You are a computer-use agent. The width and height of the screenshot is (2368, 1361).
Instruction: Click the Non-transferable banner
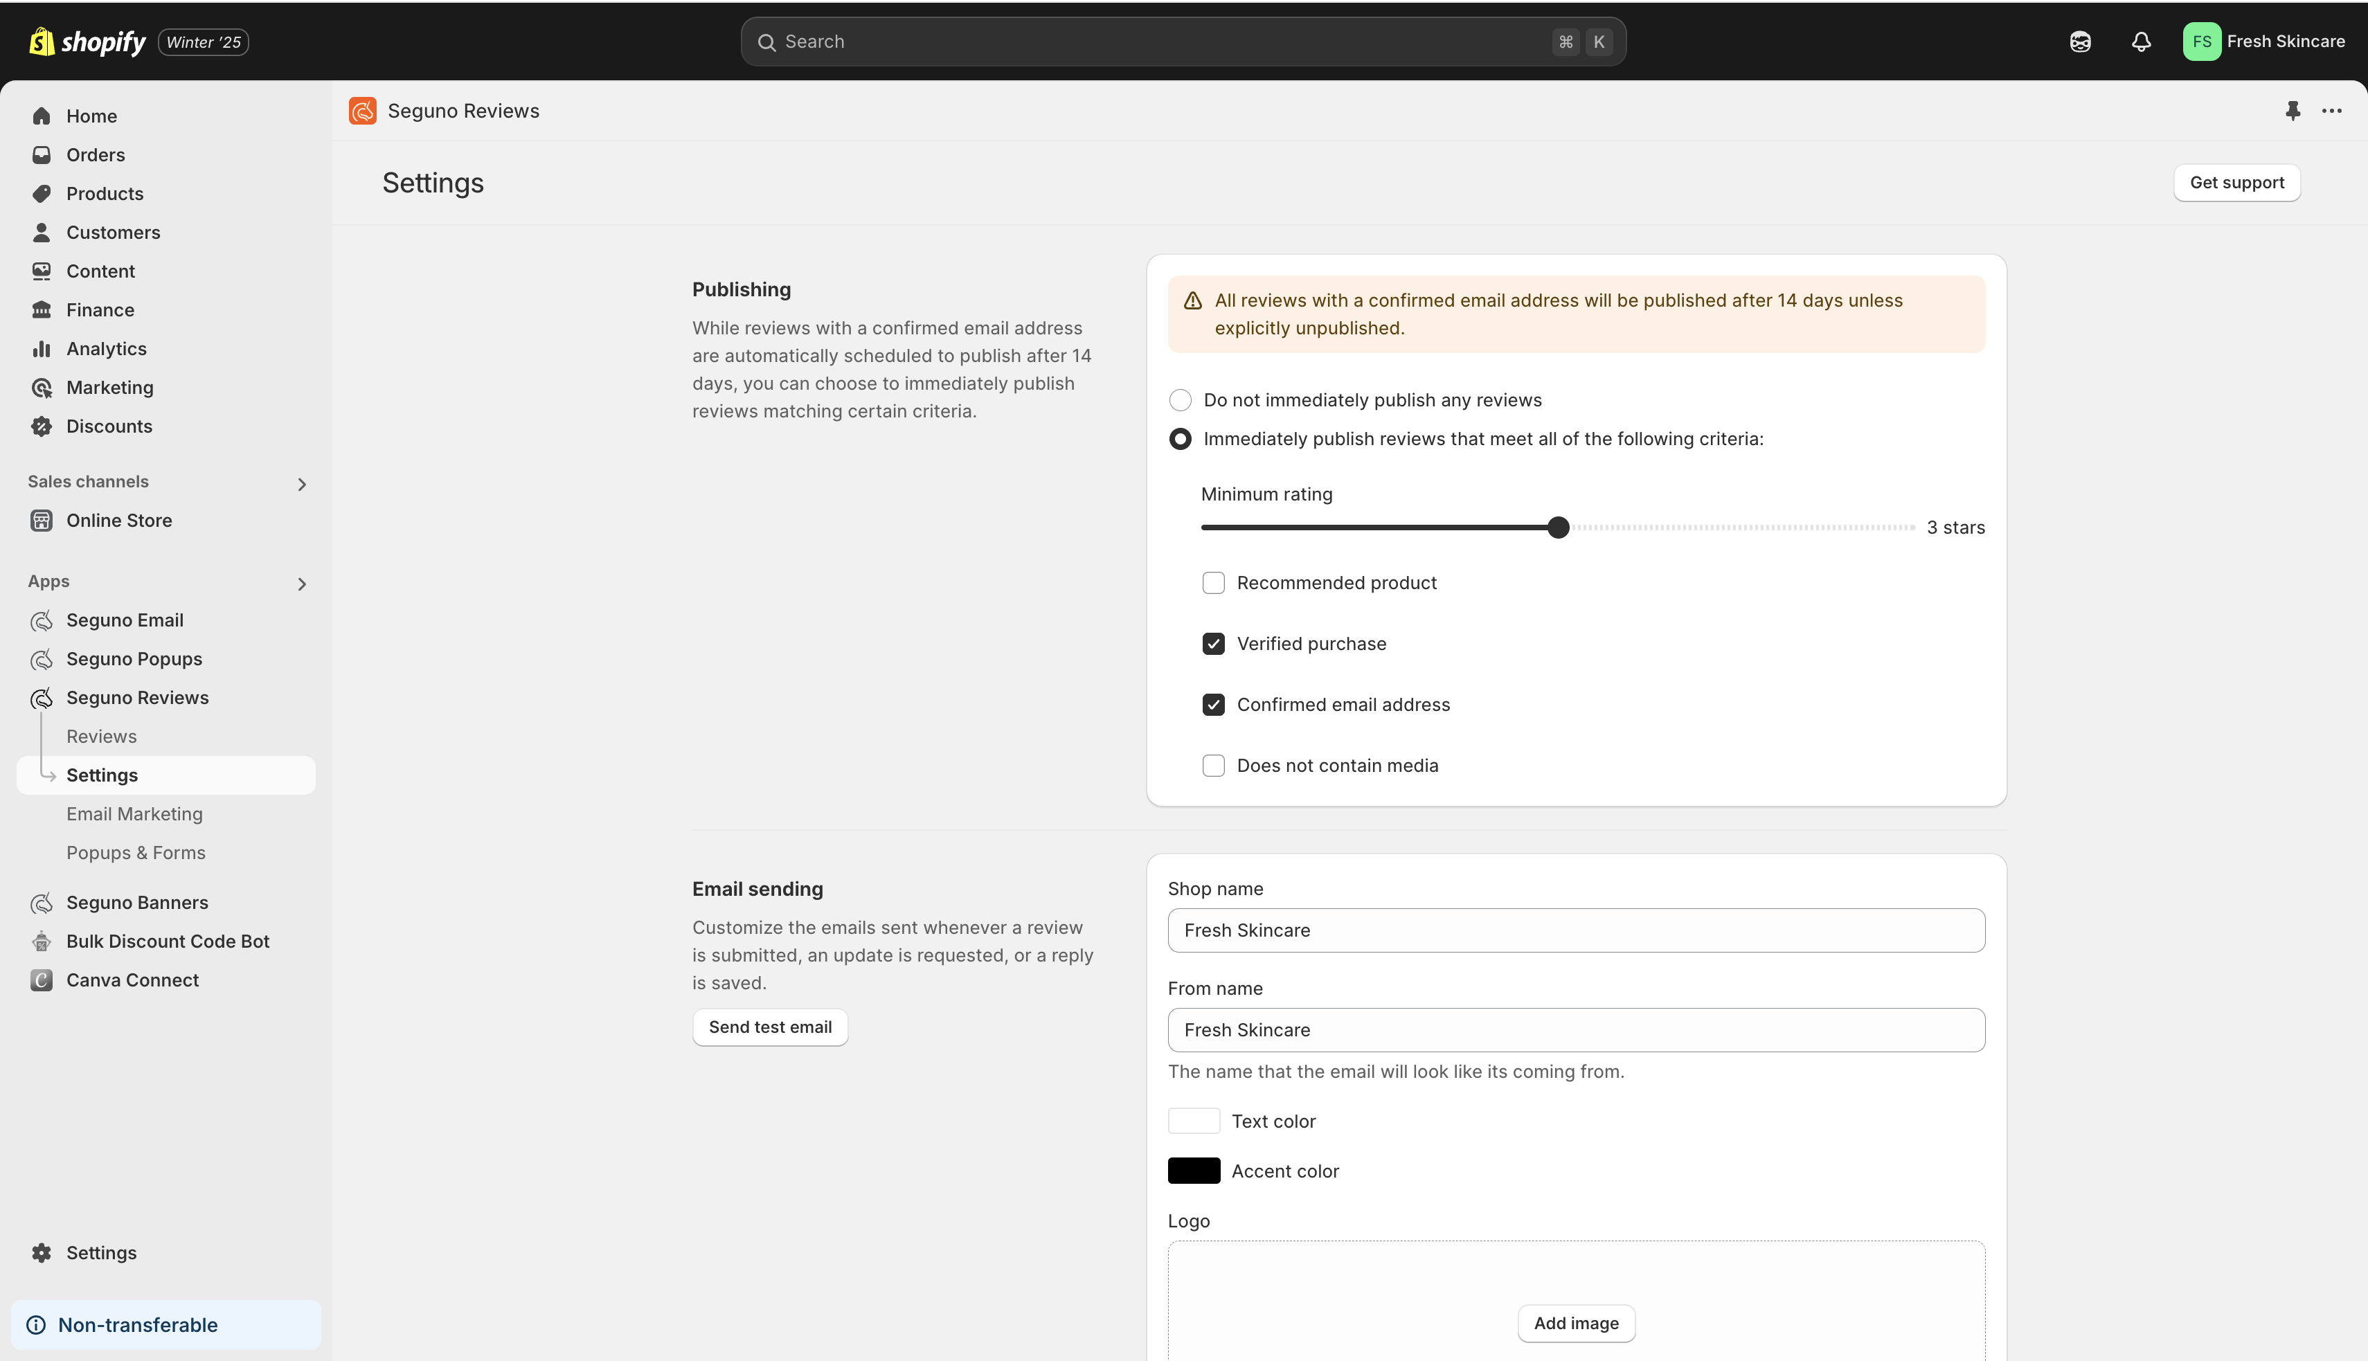[166, 1324]
